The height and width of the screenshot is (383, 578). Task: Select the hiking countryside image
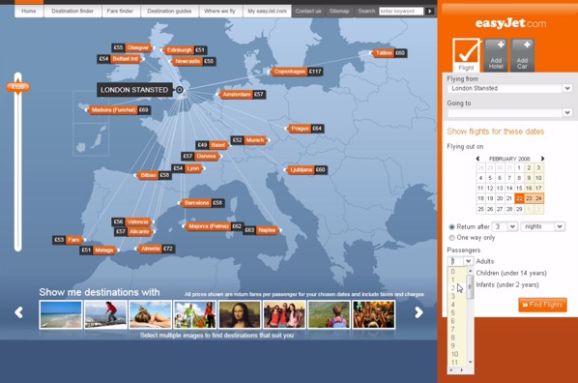pos(329,314)
